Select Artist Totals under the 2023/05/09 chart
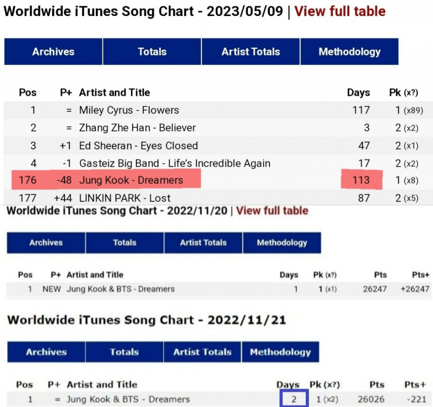 point(251,52)
